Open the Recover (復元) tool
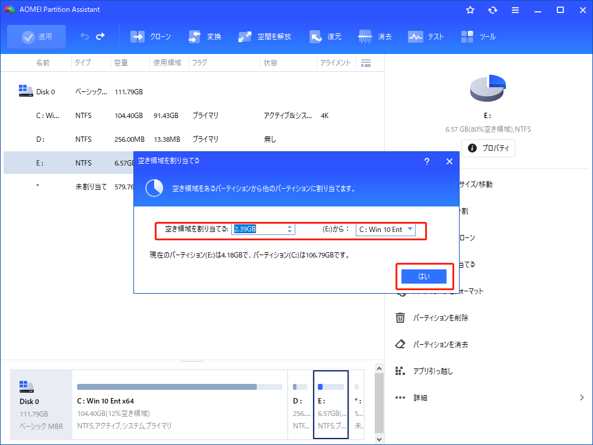This screenshot has height=445, width=593. (325, 37)
